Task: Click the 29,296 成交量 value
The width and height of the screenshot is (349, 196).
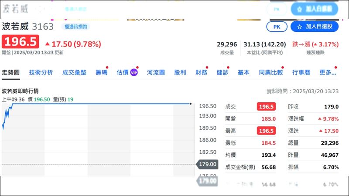Action: coord(227,44)
